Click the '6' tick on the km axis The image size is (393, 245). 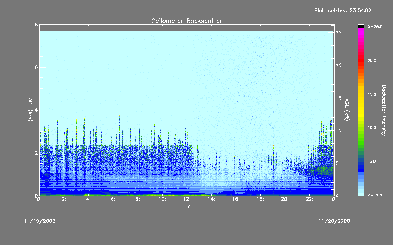pos(36,67)
